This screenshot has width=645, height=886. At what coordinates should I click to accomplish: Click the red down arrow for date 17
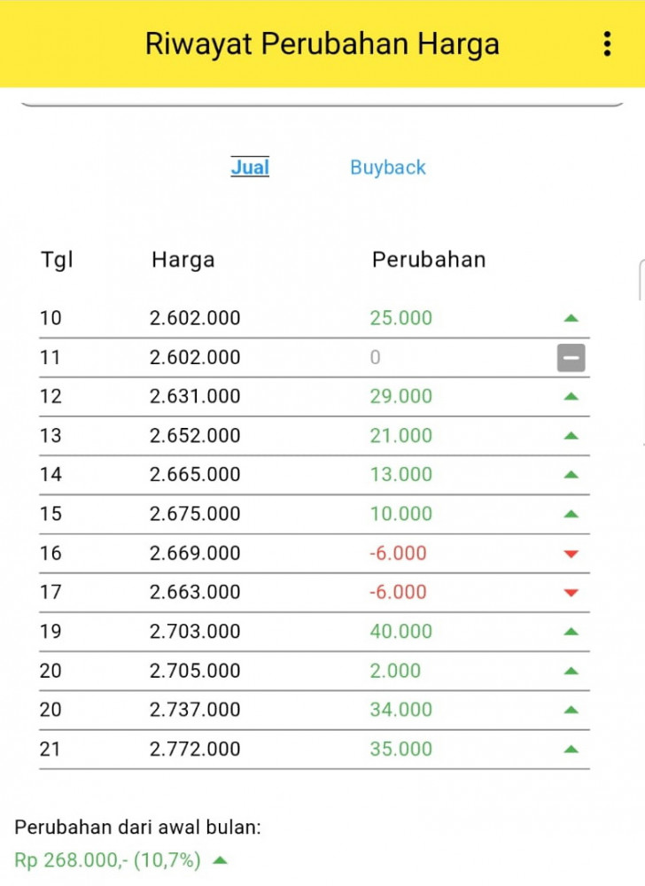coord(571,593)
